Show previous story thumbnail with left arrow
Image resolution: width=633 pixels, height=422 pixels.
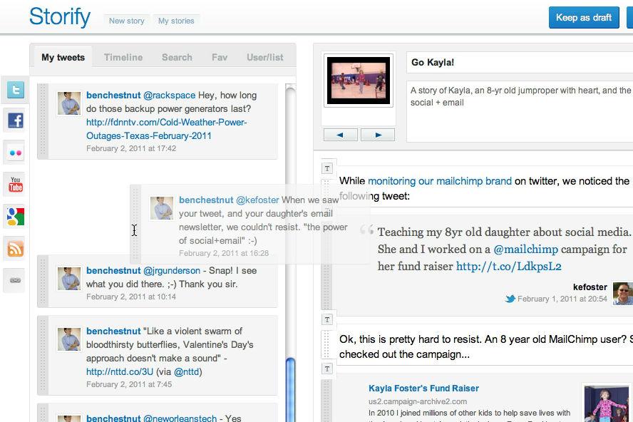(x=340, y=135)
